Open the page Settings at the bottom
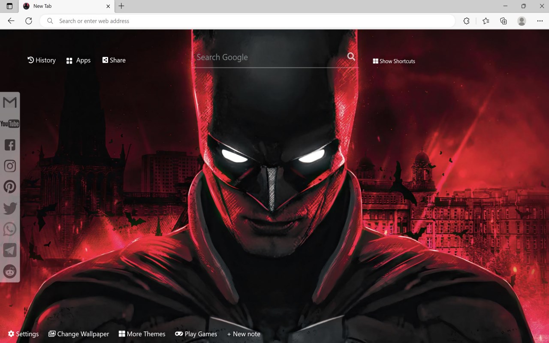 coord(23,334)
